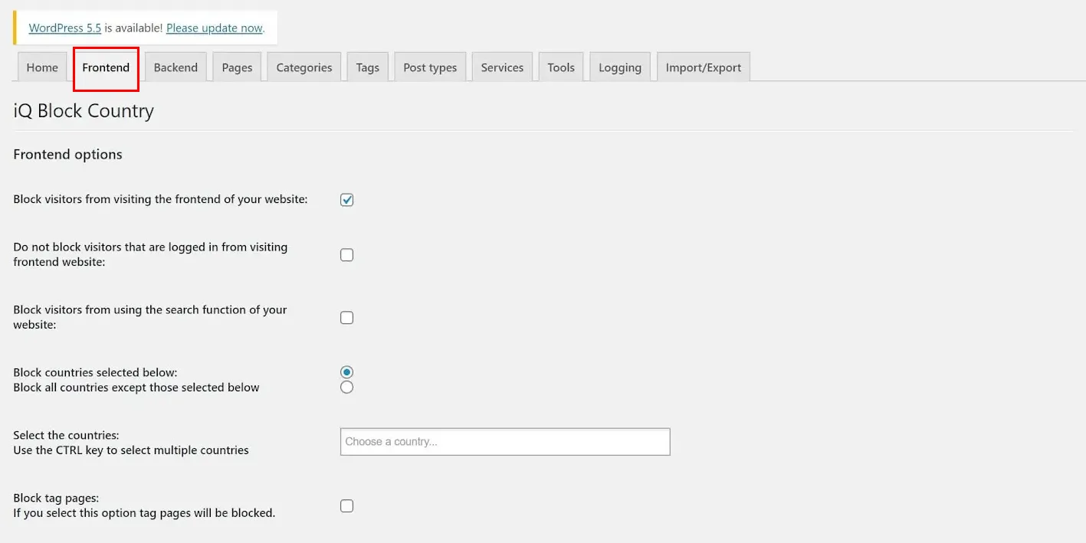
Task: Click the 'Choose a country...' field
Action: (505, 442)
